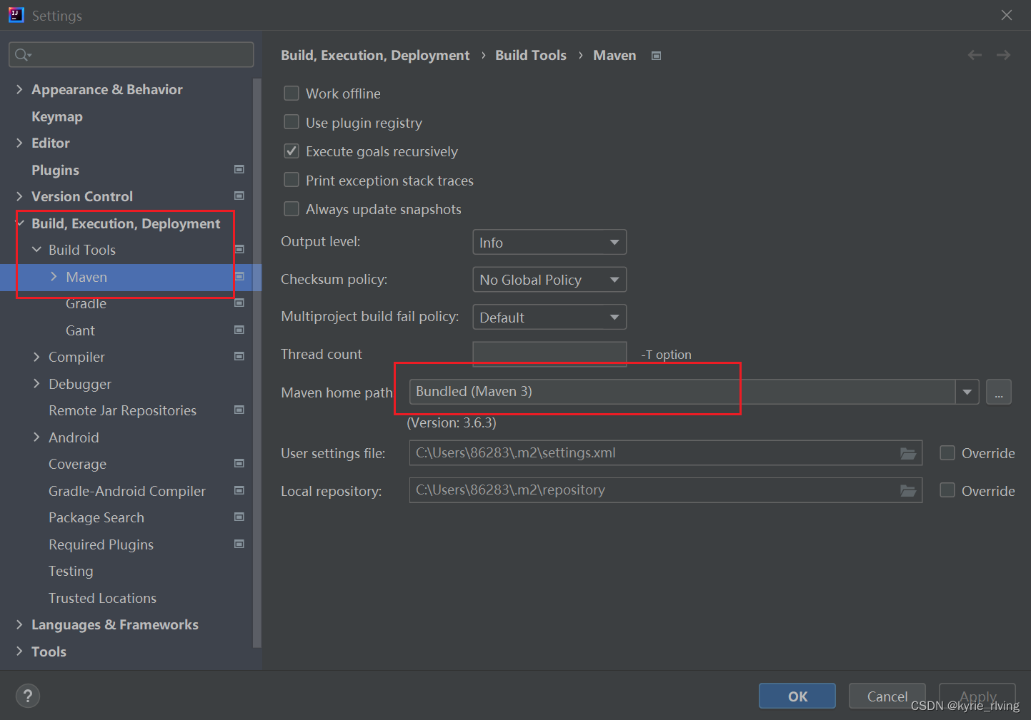This screenshot has width=1031, height=720.
Task: Select Gradle in the sidebar tree
Action: tap(86, 303)
